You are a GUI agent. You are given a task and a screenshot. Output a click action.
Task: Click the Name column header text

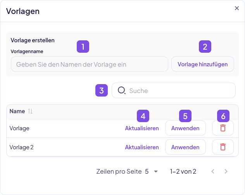coord(17,111)
